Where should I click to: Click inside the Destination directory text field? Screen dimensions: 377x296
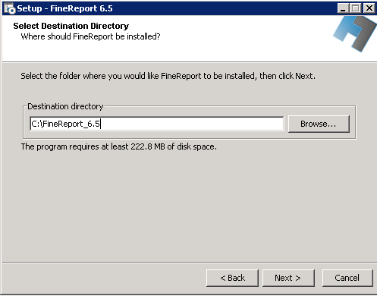coord(157,124)
